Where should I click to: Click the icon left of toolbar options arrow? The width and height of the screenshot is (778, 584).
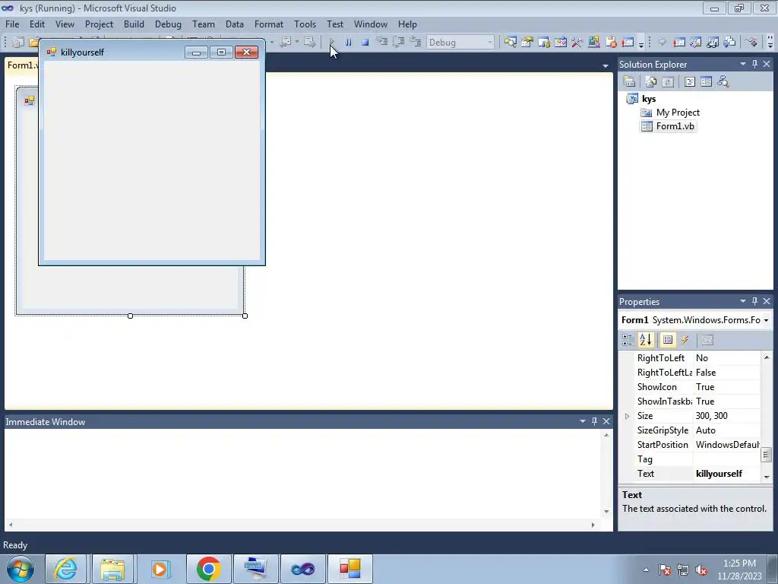tap(628, 43)
